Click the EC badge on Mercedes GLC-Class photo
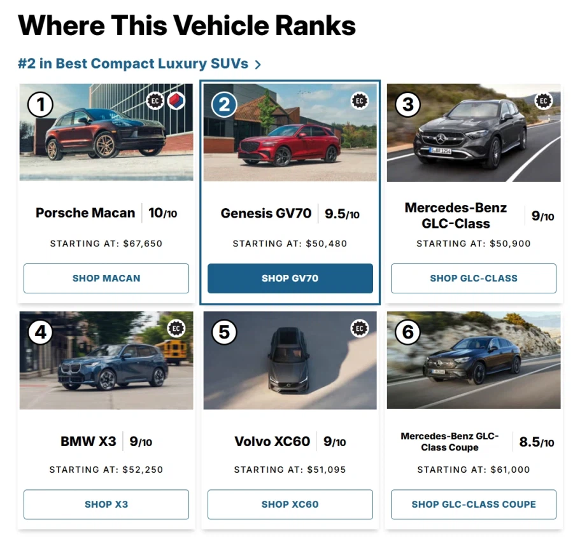 coord(543,101)
